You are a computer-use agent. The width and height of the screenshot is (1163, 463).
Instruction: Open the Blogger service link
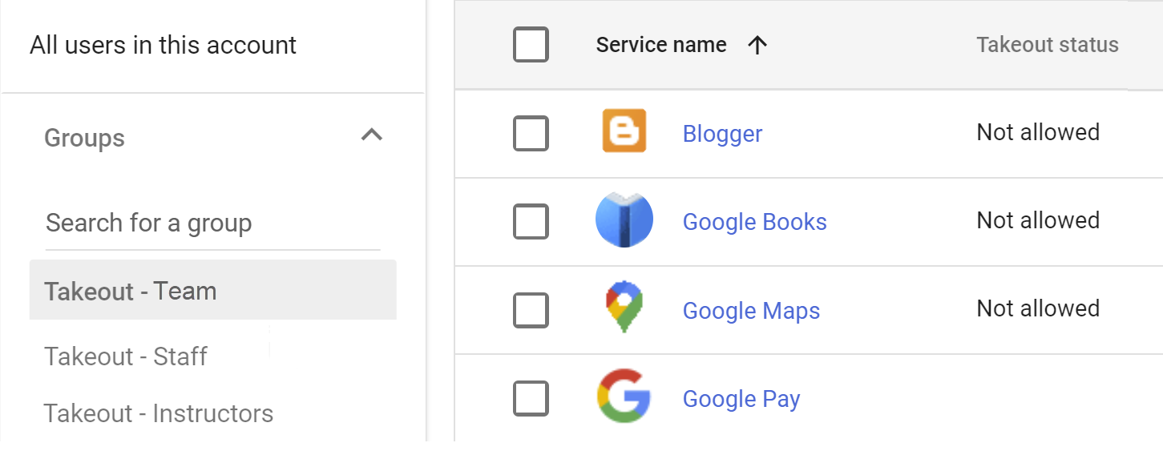point(722,134)
